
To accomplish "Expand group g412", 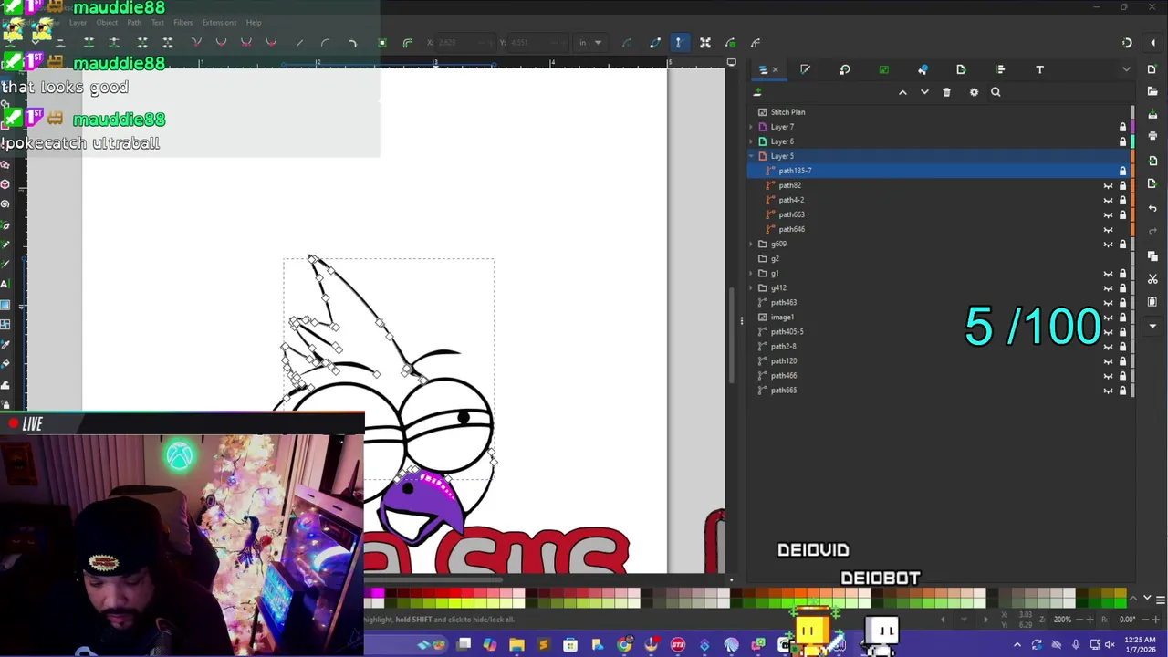I will (751, 287).
